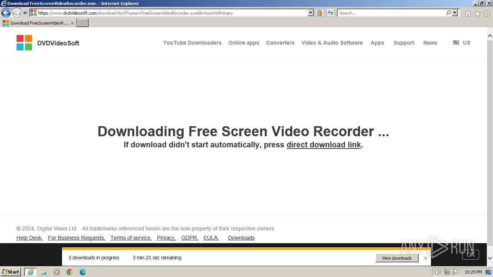493x277 pixels.
Task: Click the direct download link
Action: (x=324, y=145)
